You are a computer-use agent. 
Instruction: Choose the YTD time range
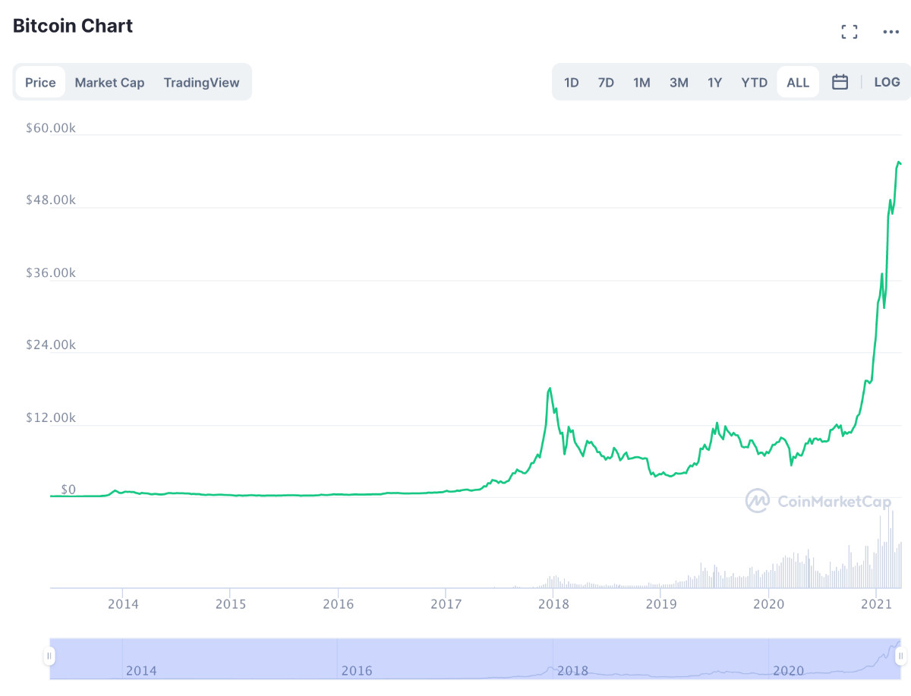point(755,82)
